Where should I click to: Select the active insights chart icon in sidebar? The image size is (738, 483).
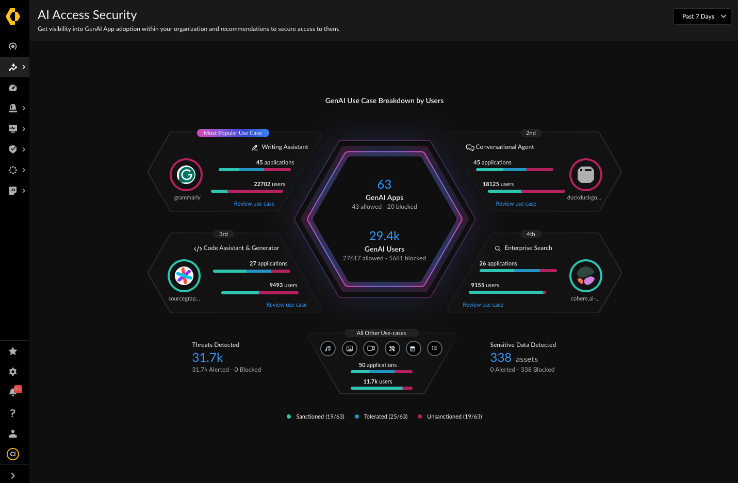13,67
